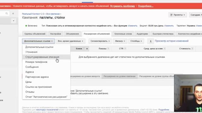Choose Цены menu item
The width and height of the screenshot is (202, 113).
[46, 82]
